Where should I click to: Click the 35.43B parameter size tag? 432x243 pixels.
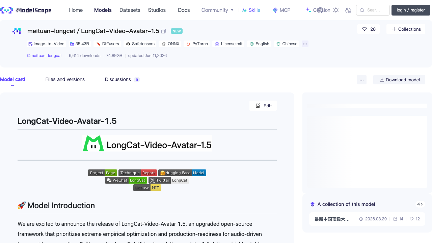[79, 44]
